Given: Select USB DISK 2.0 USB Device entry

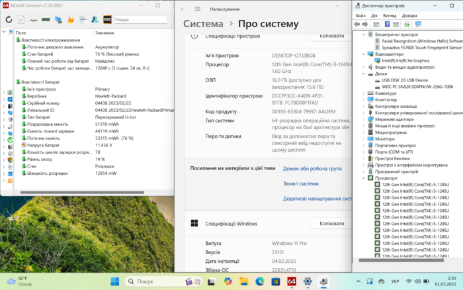Looking at the screenshot, I should 405,80.
